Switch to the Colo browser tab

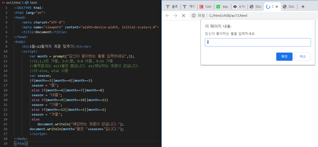point(206,7)
